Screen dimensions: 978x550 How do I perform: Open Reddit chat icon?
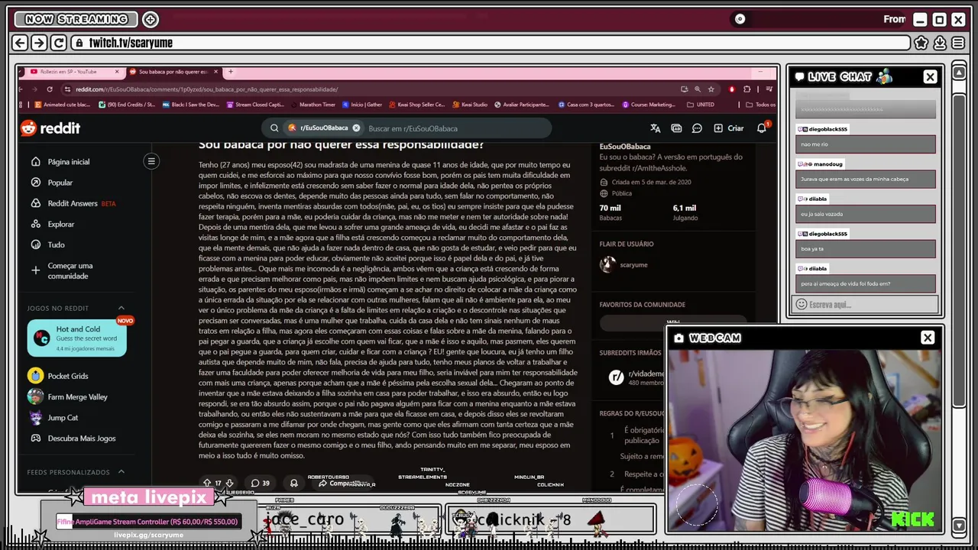[x=697, y=128]
